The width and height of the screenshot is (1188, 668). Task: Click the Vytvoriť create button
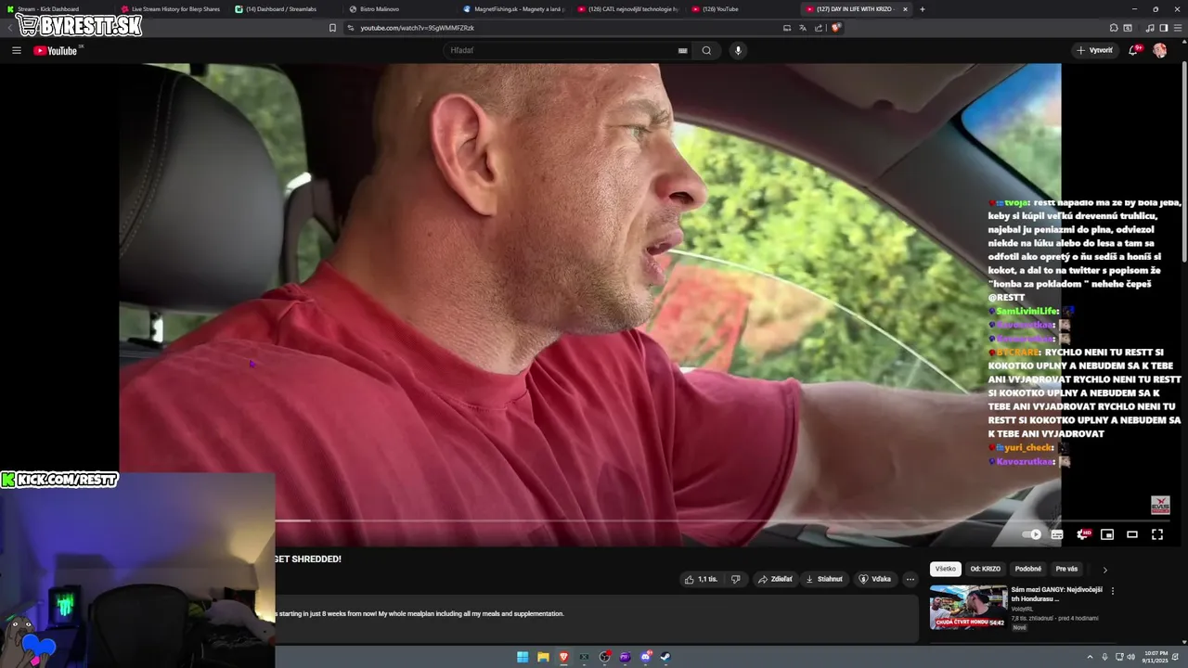click(x=1094, y=50)
